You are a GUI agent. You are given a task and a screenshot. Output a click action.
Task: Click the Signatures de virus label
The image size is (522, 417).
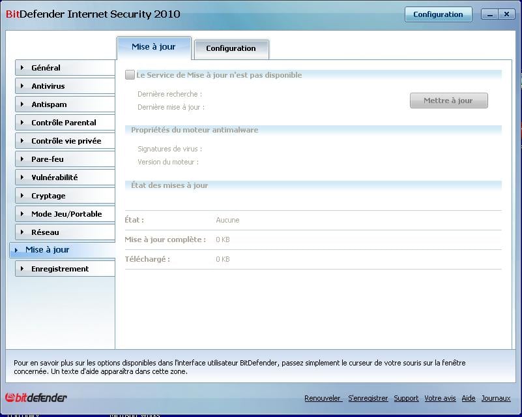coord(170,149)
